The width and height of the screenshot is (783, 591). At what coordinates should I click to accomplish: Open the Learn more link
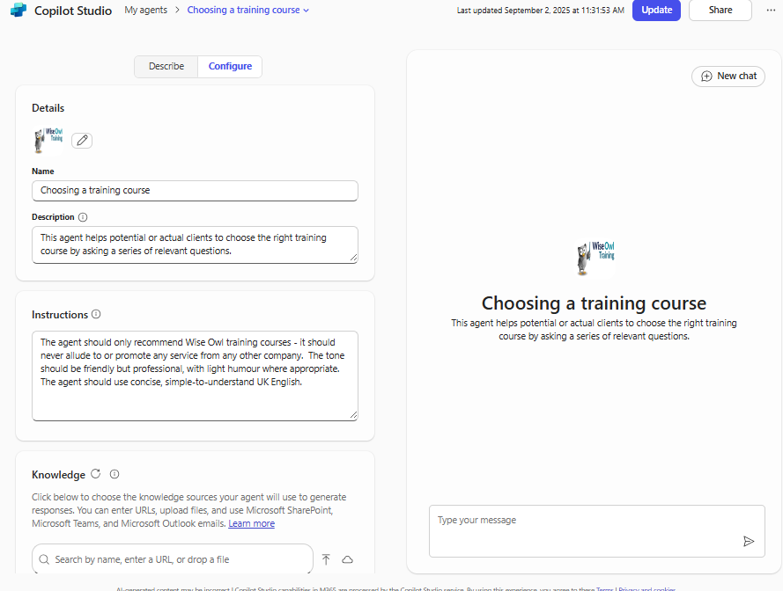coord(251,523)
